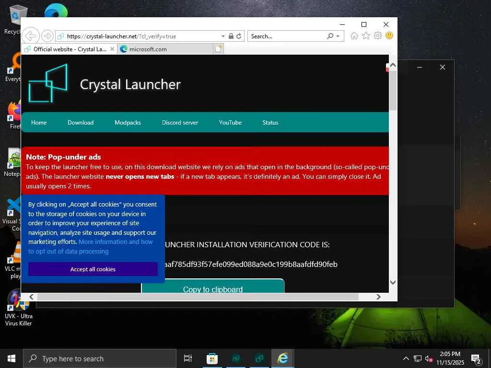Refresh the page with the reload icon
This screenshot has height=368, width=491.
[x=239, y=36]
